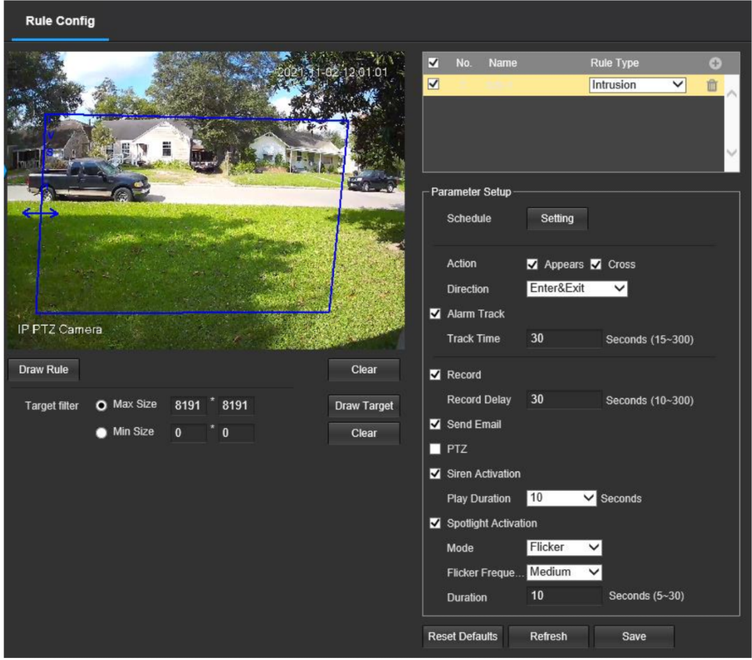Disable the Appears action checkbox
This screenshot has width=752, height=660.
tap(532, 264)
